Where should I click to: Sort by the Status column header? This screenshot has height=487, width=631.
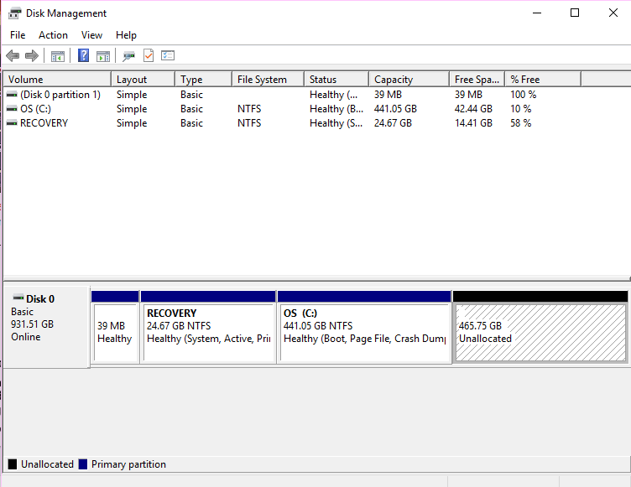click(x=336, y=80)
